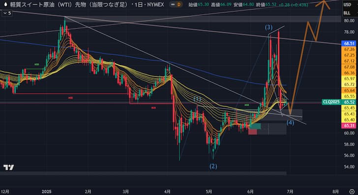Click the 67.08 price label
358x195 pixels.
pyautogui.click(x=349, y=67)
